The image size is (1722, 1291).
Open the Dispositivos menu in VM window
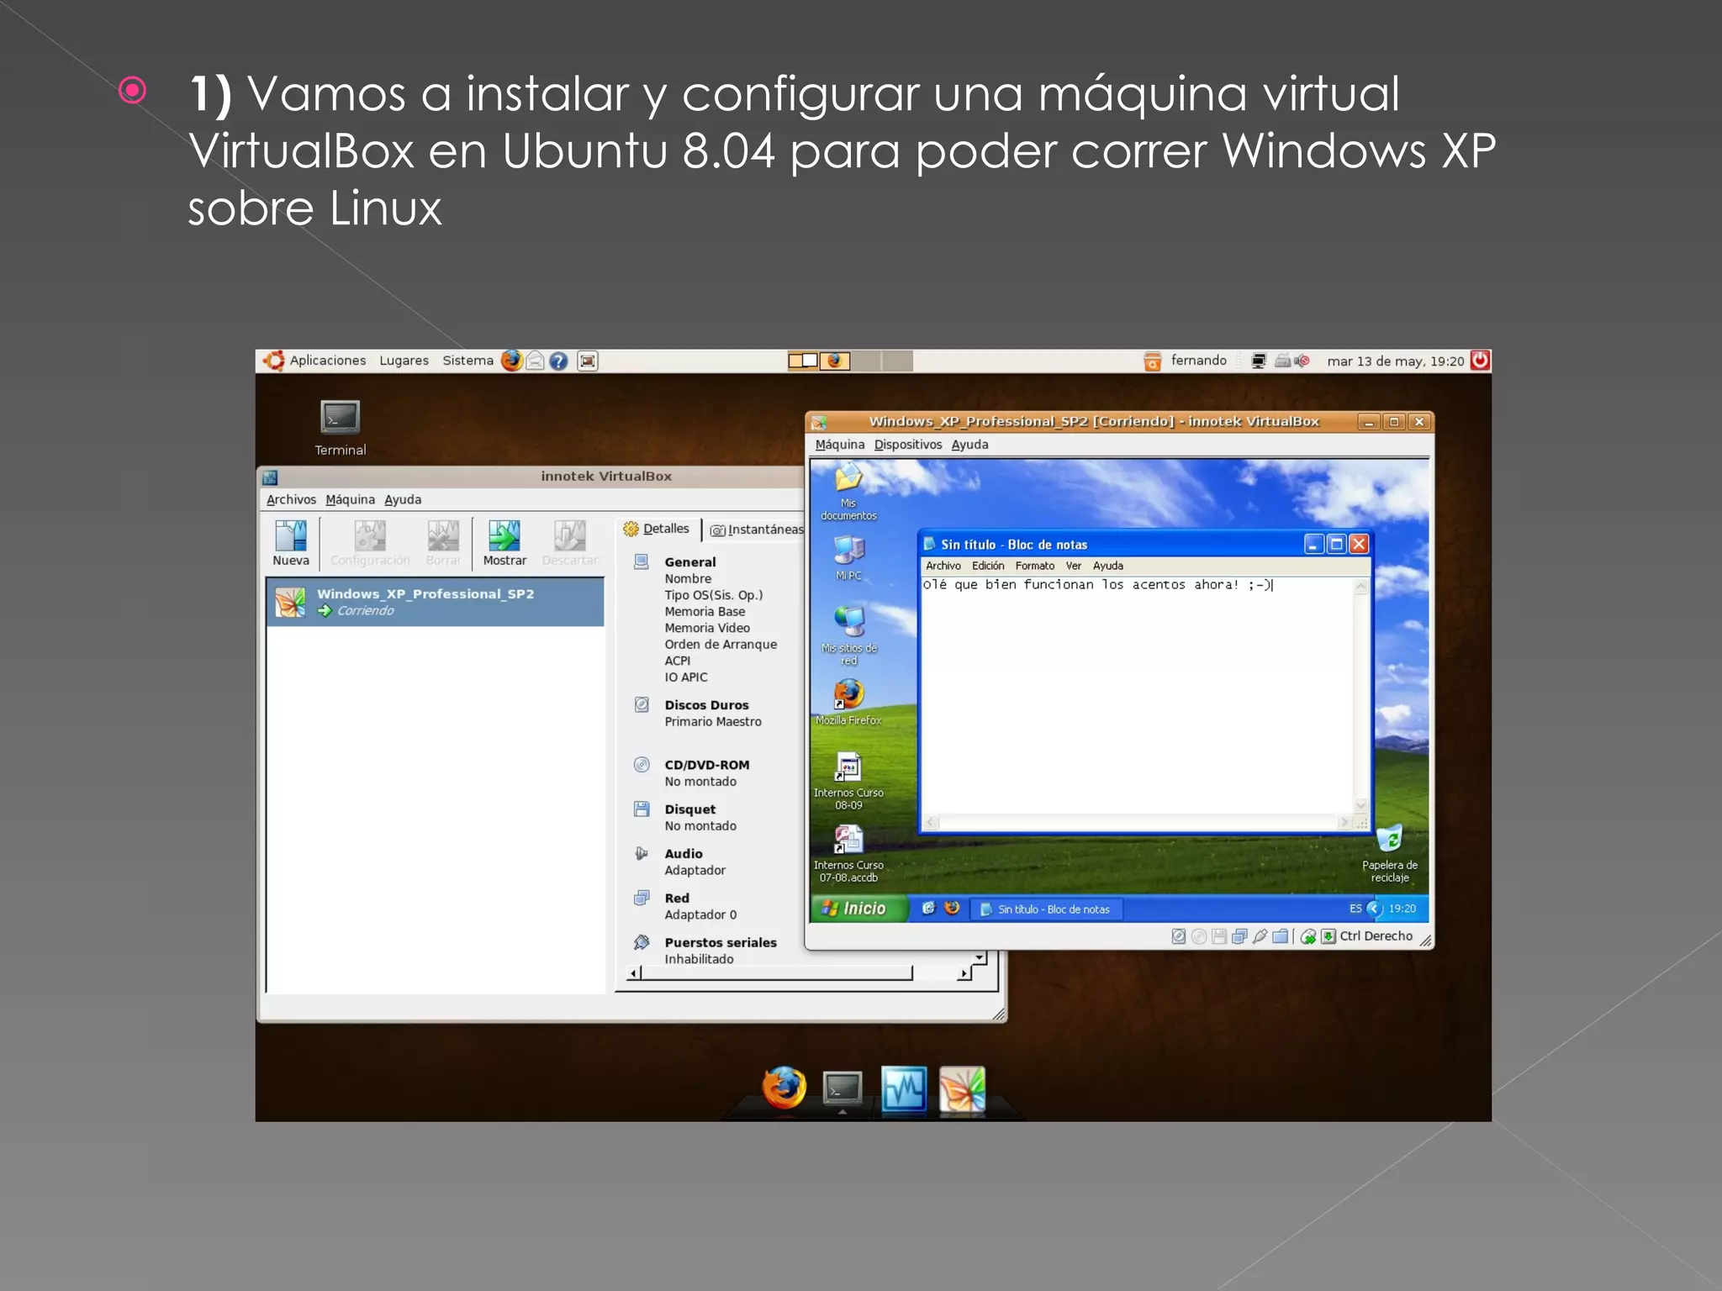(x=907, y=445)
